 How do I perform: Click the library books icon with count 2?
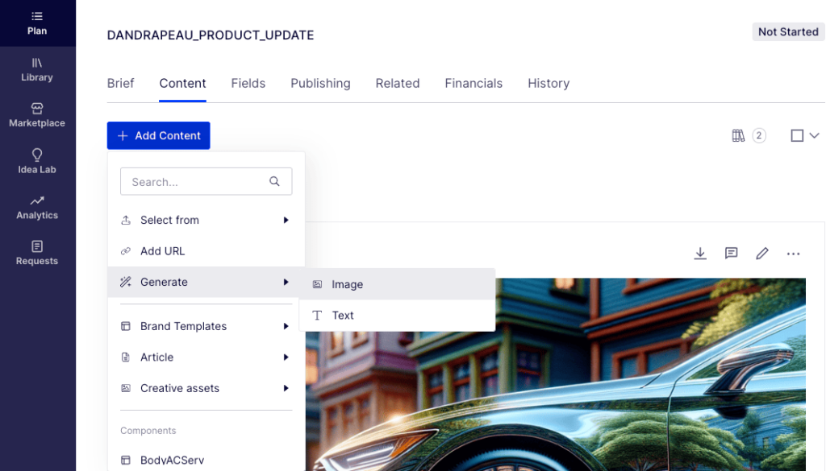pos(738,135)
